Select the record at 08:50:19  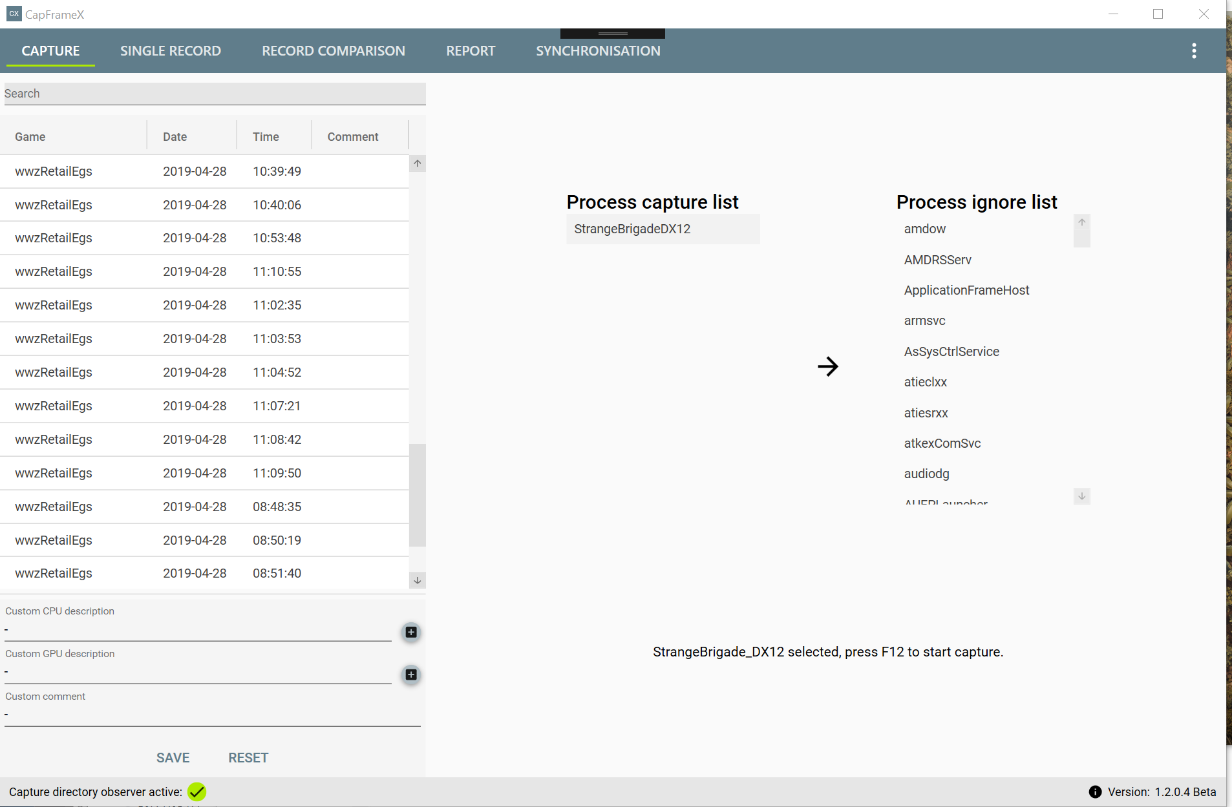click(204, 540)
